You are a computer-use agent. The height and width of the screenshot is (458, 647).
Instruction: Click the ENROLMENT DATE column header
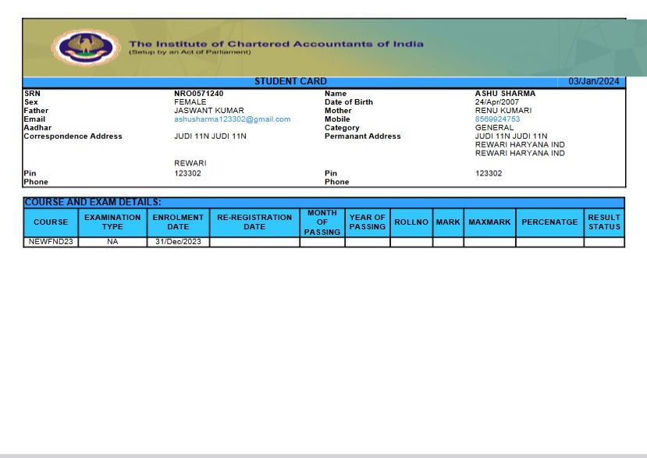click(x=178, y=222)
